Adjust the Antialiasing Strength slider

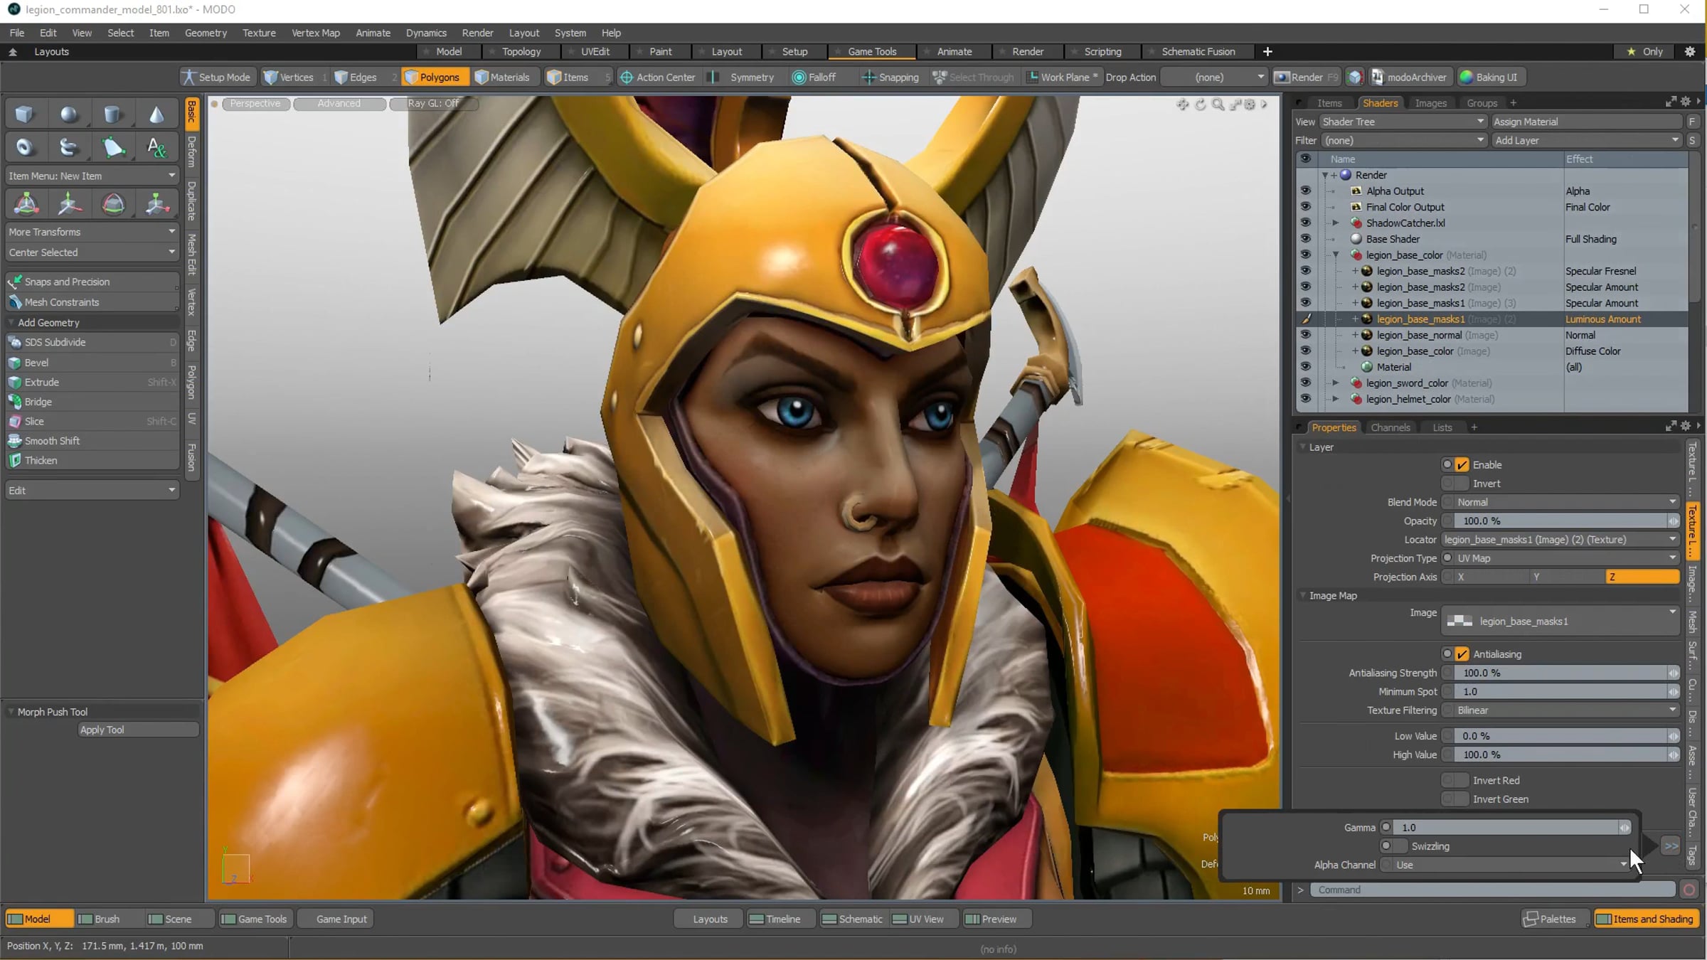tap(1565, 673)
